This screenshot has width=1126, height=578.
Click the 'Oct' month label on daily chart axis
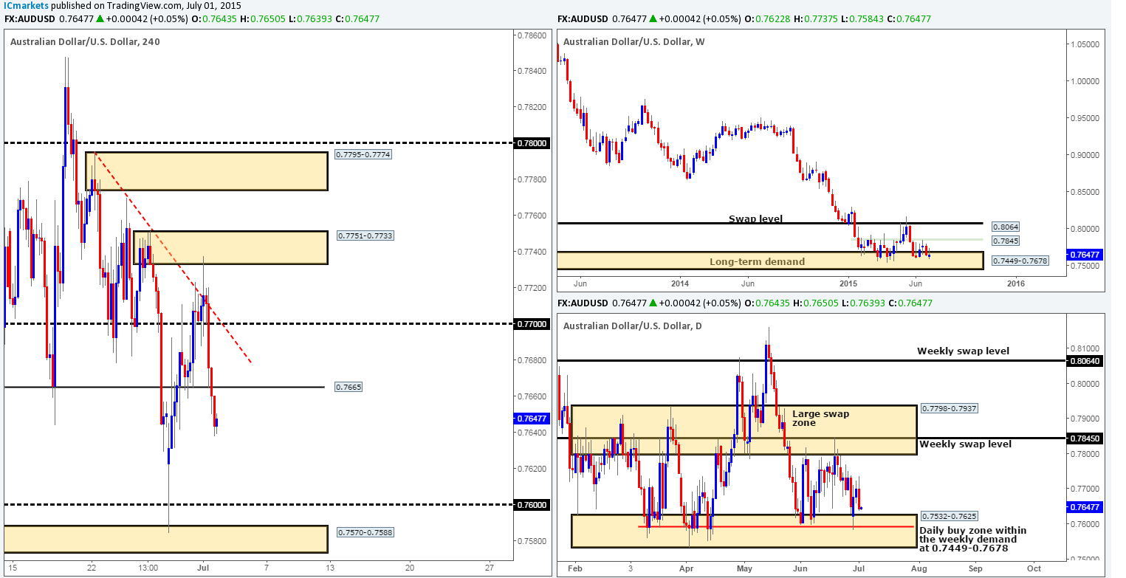1034,570
